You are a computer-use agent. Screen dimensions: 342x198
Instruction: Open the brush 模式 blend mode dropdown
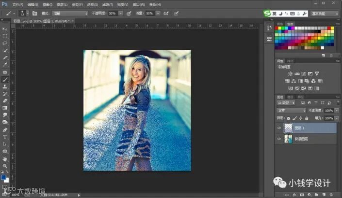point(70,14)
